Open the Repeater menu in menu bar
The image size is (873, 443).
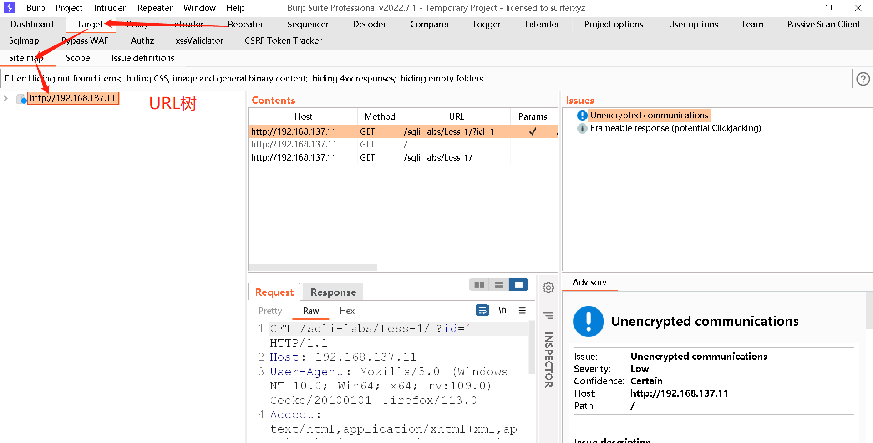tap(155, 8)
